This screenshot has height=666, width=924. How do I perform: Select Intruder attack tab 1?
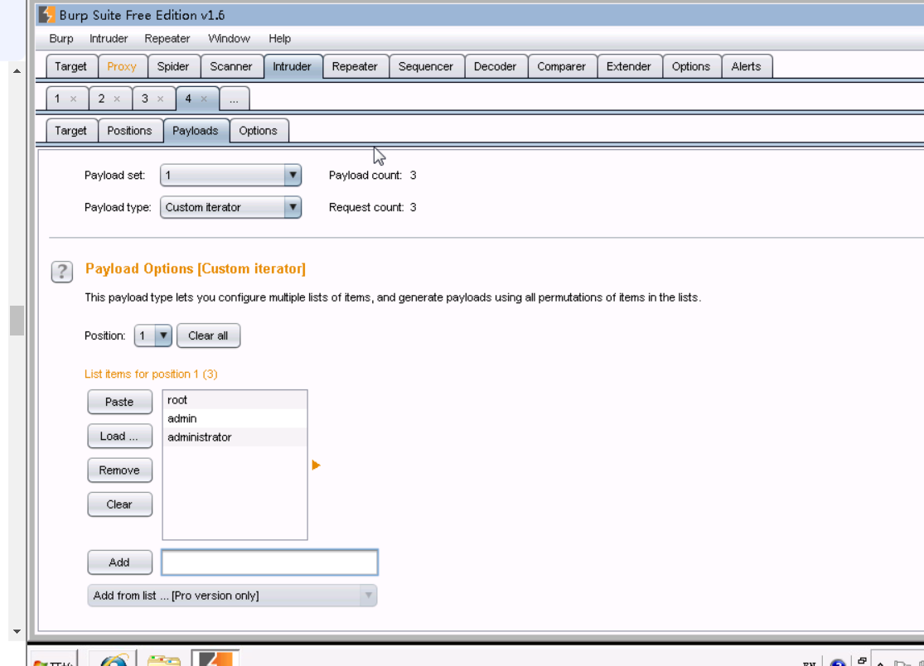(58, 99)
